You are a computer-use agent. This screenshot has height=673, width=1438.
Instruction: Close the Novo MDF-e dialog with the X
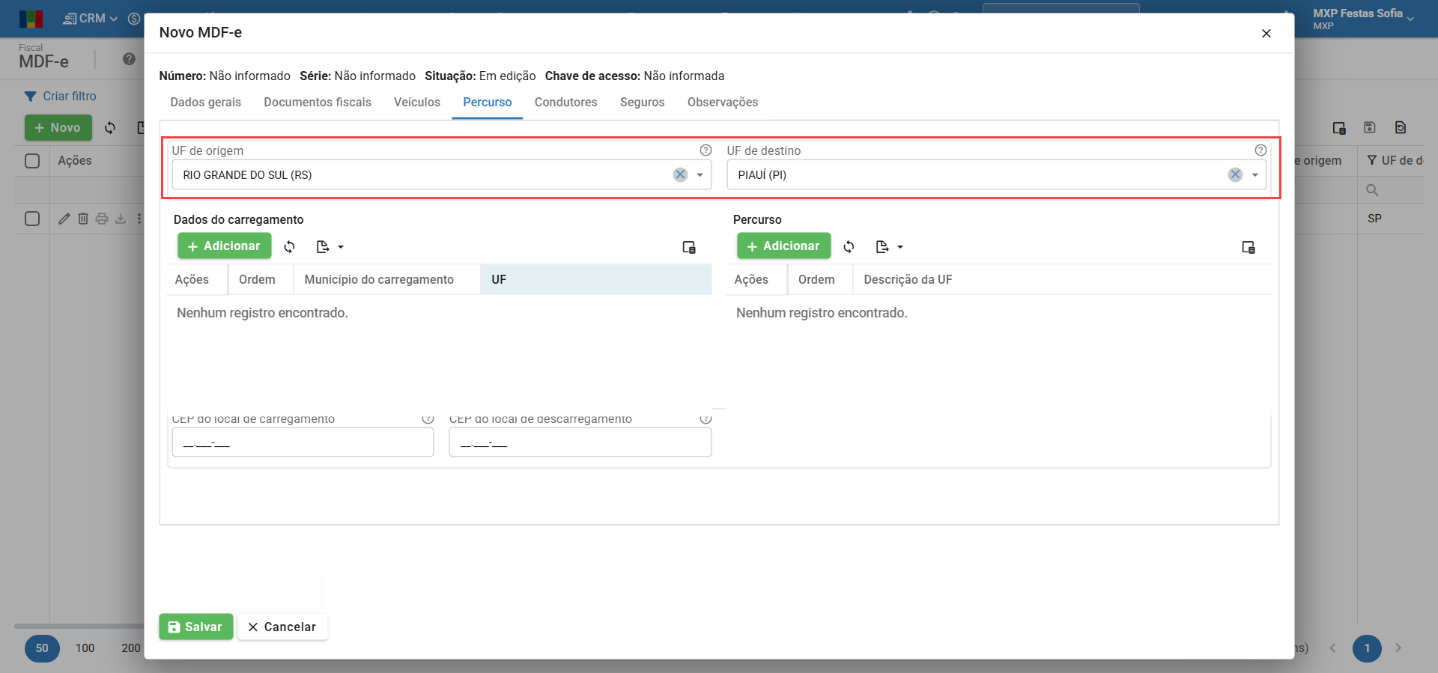(x=1266, y=34)
